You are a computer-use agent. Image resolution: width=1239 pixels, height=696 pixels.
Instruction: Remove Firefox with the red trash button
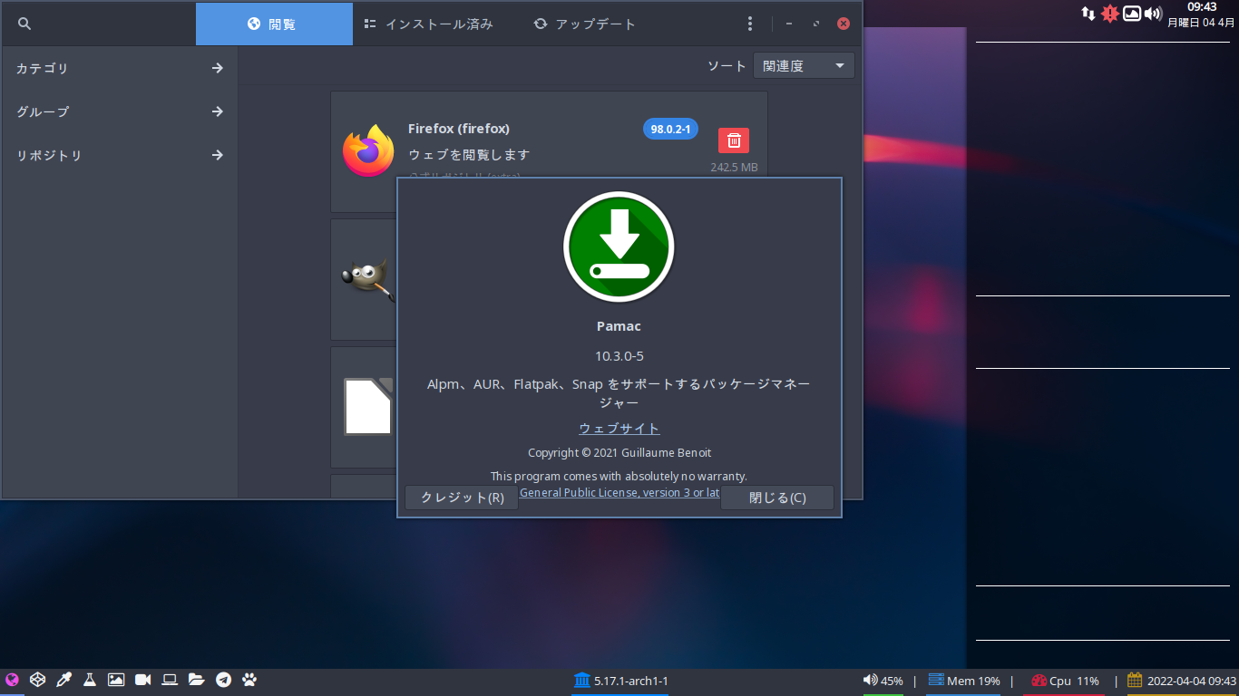pos(734,140)
